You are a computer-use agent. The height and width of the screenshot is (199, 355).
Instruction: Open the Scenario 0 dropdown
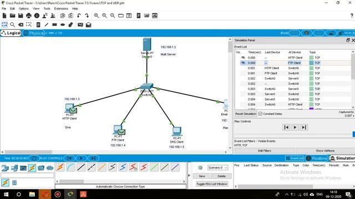(x=217, y=167)
